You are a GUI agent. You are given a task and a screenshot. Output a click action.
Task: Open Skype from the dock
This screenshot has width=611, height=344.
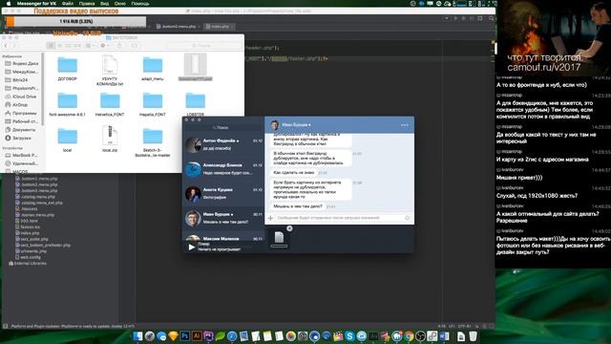pos(349,335)
